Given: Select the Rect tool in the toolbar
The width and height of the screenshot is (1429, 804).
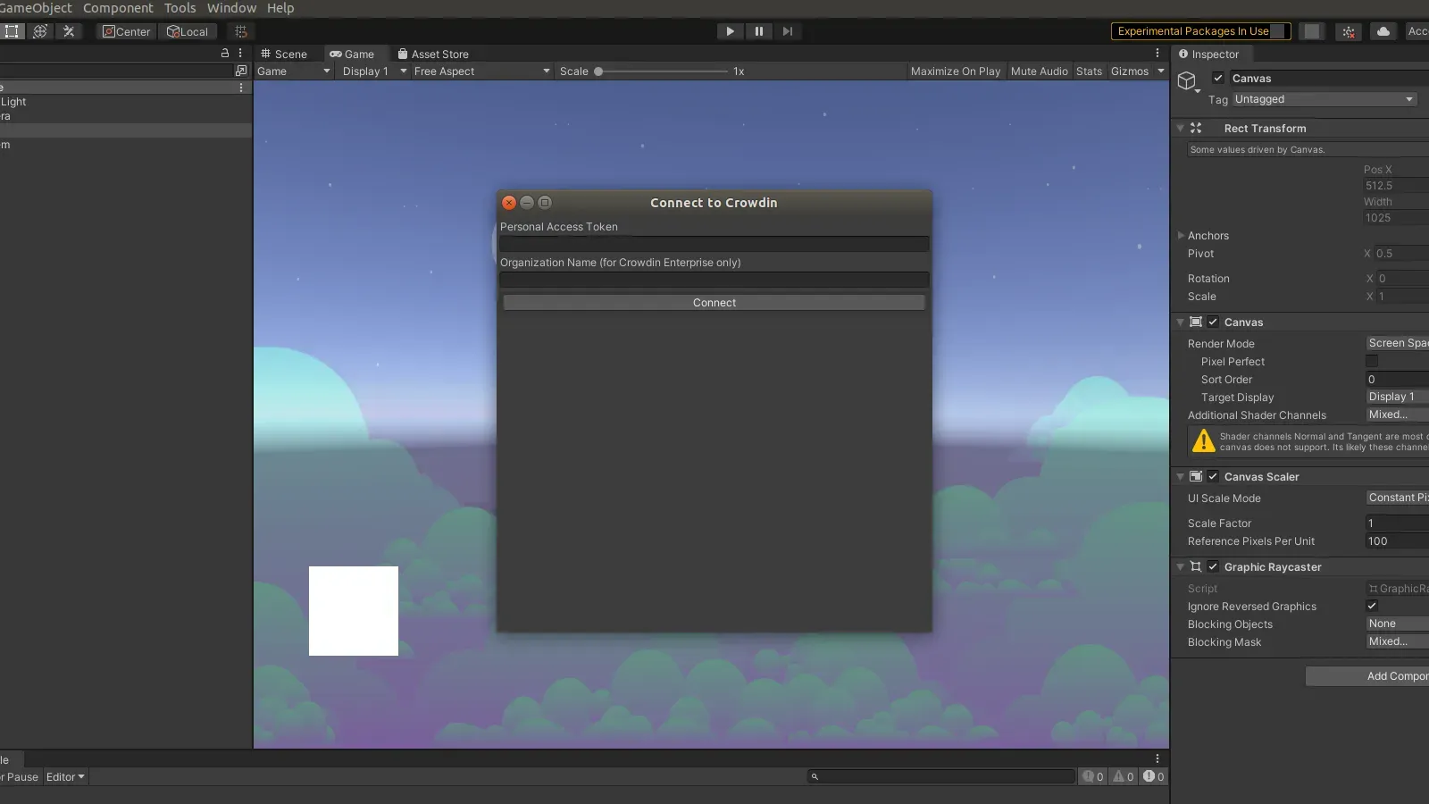Looking at the screenshot, I should (13, 31).
